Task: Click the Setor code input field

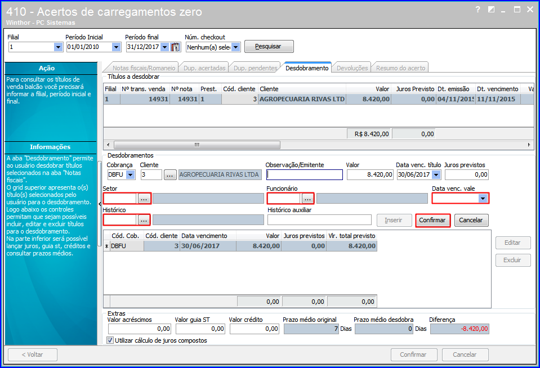Action: (121, 199)
